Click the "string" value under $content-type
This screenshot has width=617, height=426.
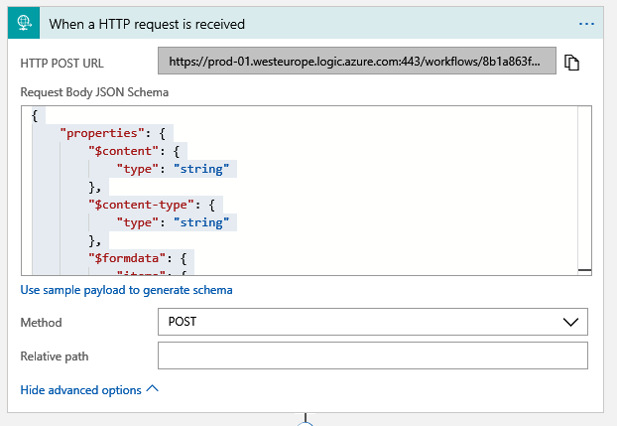click(x=201, y=222)
